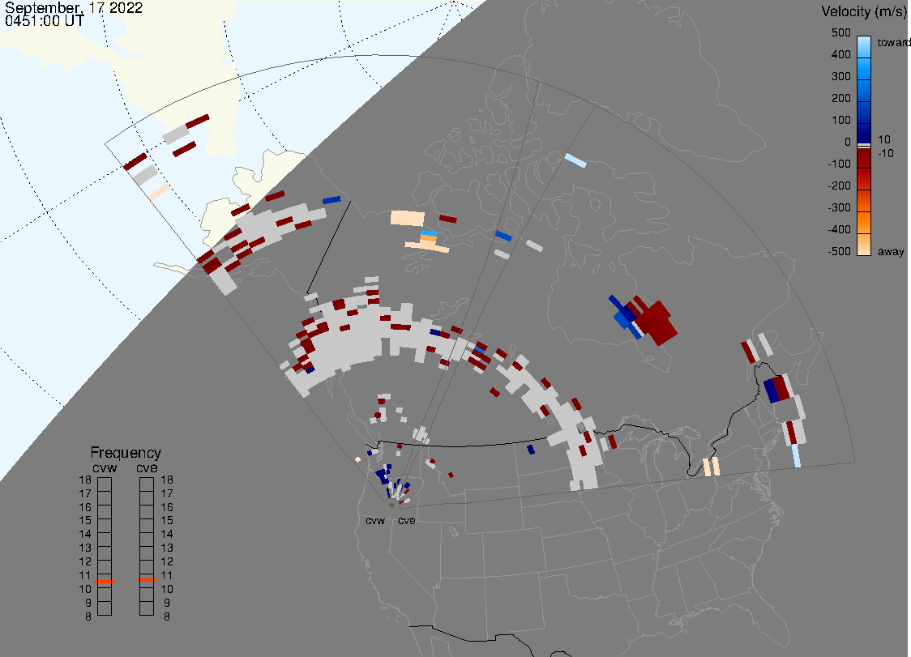The height and width of the screenshot is (657, 911).
Task: Select the 18 label right of the cve bar
Action: 167,480
